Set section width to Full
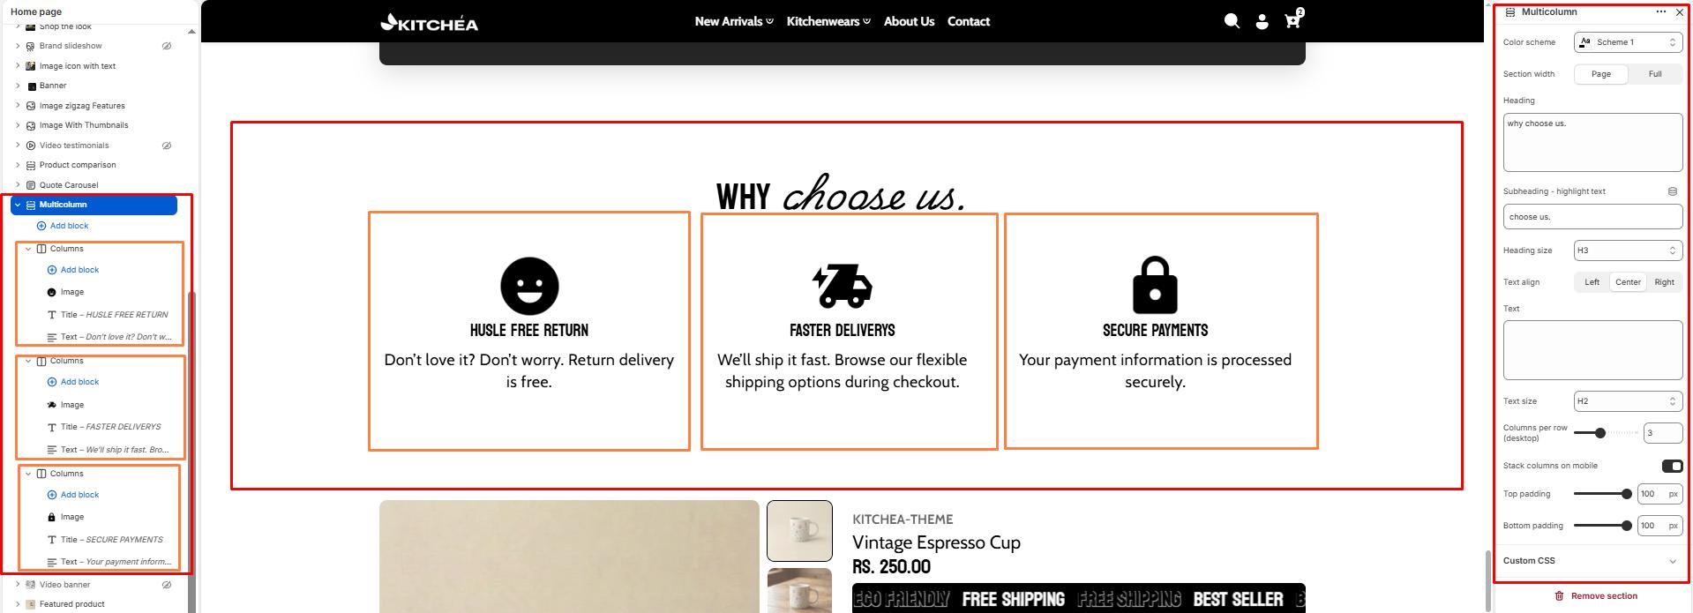 1655,74
